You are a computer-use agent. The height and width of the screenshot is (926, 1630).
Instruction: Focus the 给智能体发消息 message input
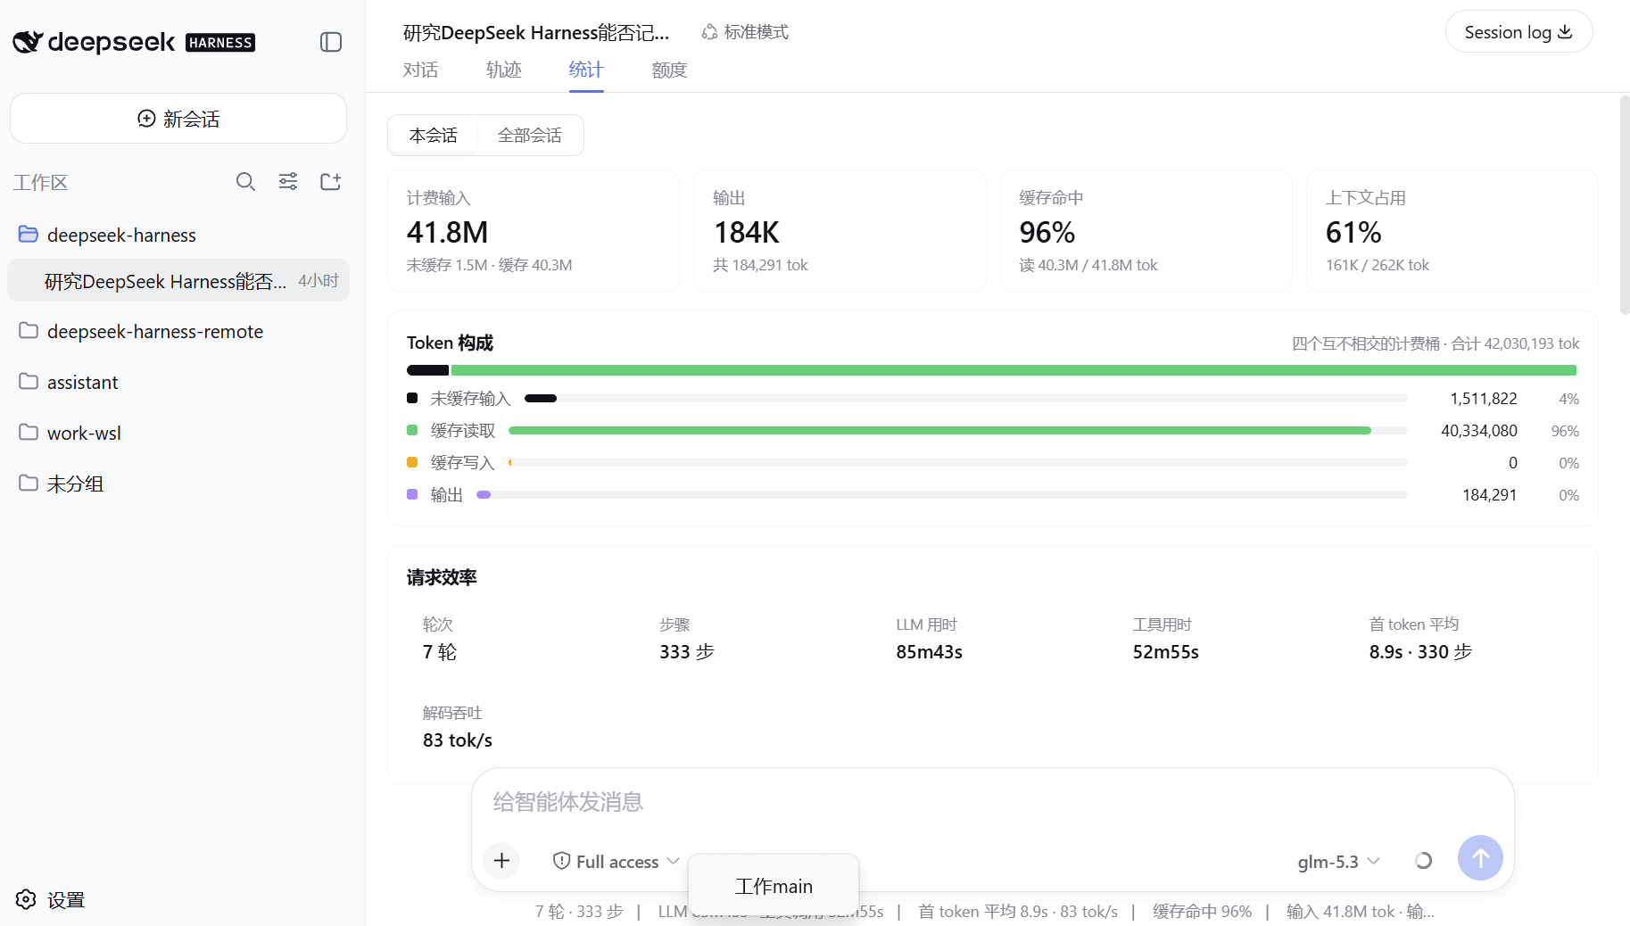pos(992,802)
